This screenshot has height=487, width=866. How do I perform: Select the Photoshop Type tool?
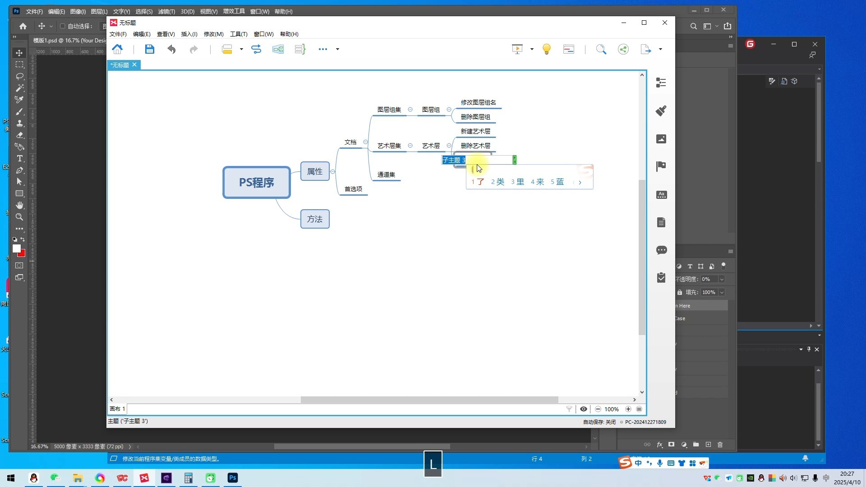[19, 159]
